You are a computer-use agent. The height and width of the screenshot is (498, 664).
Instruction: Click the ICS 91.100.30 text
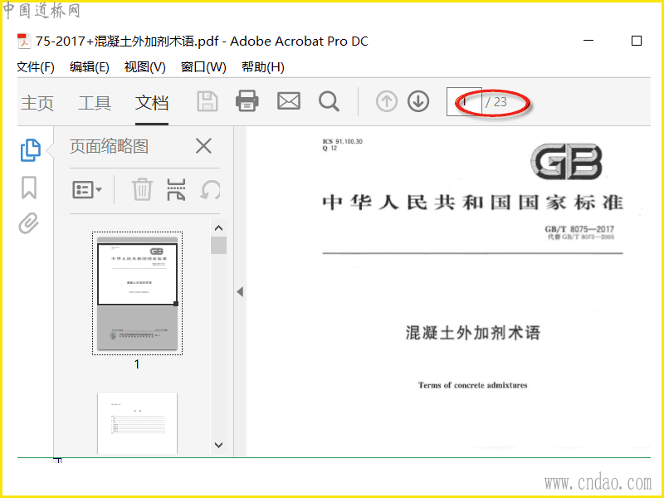[x=343, y=141]
